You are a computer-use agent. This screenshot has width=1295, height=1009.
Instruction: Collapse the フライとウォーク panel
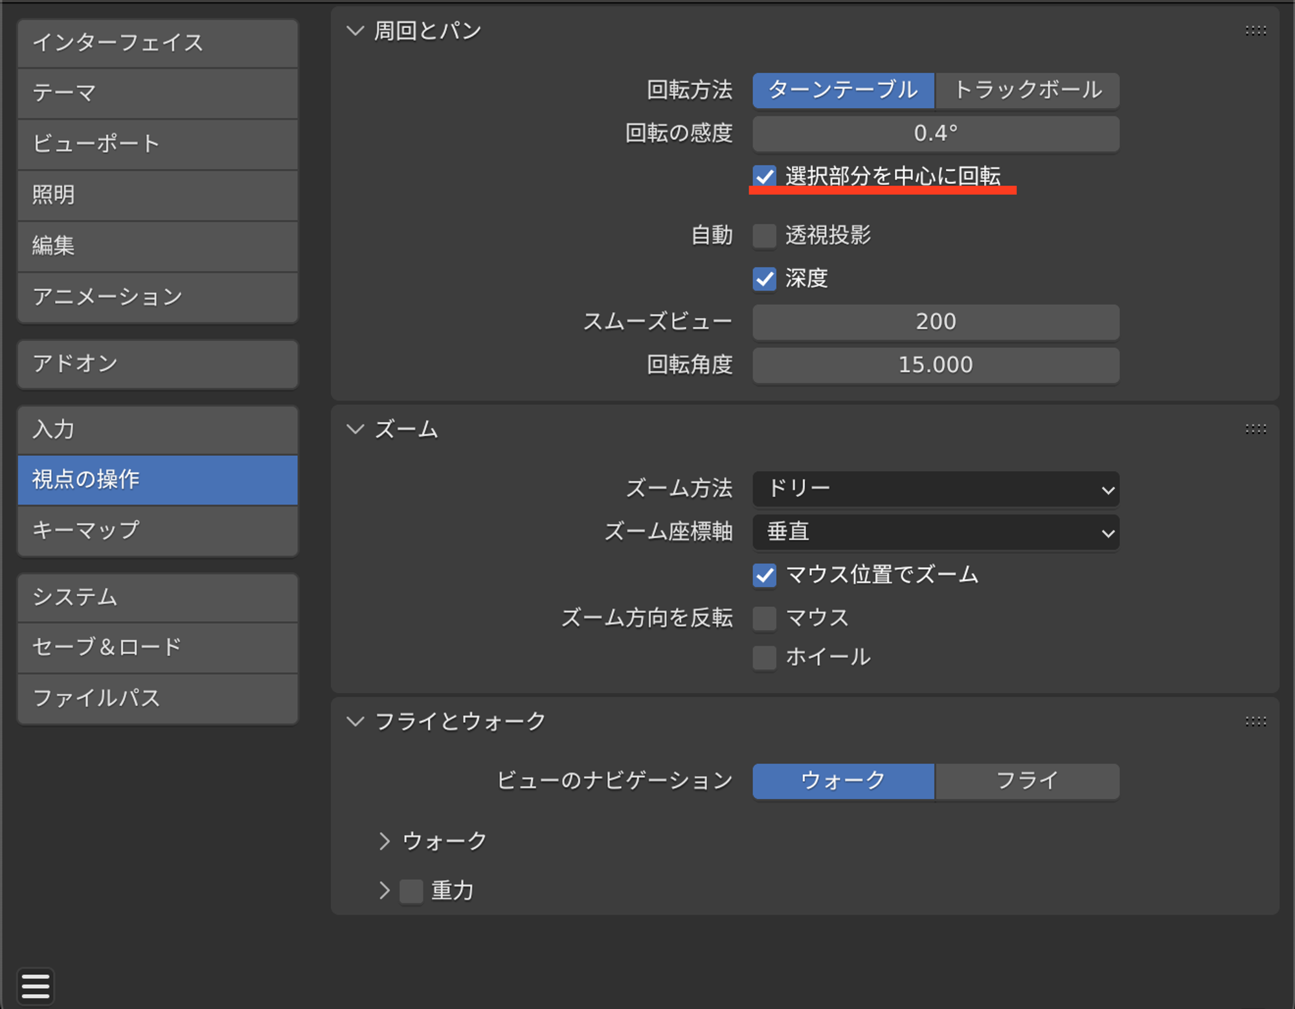coord(355,721)
